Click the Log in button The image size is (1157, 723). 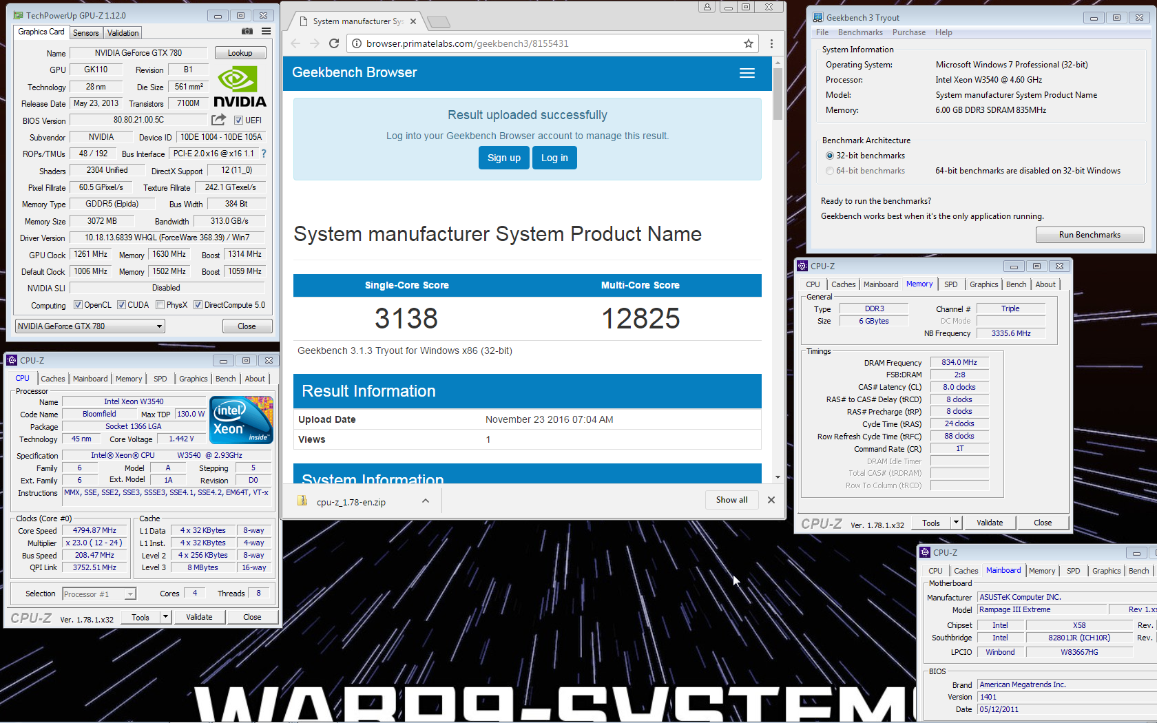[554, 158]
